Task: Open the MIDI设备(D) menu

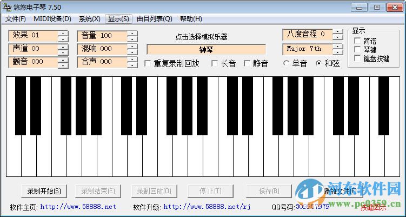Action: [52, 19]
